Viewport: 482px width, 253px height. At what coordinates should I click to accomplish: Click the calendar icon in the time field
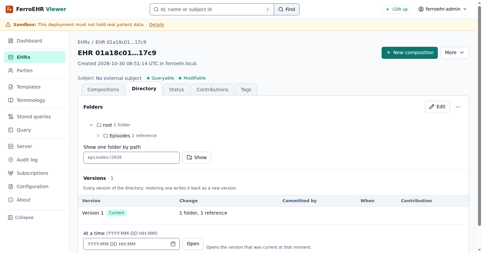[x=173, y=244]
